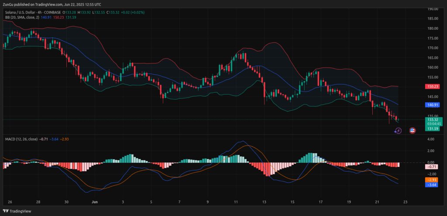The height and width of the screenshot is (216, 447).
Task: Click the red 150.23 price-axis tag
Action: pos(433,86)
